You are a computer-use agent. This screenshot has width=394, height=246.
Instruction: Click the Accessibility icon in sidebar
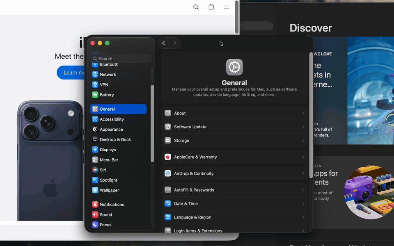tap(95, 119)
